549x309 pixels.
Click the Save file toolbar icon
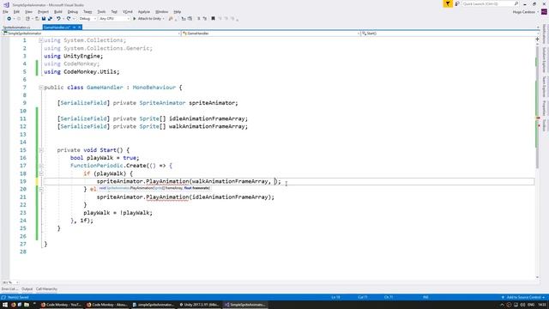(44, 19)
